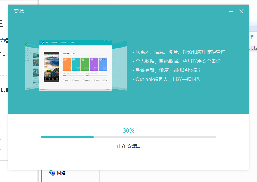
Task: Click the phone image in preview
Action: pyautogui.click(x=51, y=67)
